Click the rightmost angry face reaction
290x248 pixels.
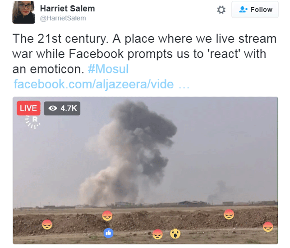coord(268,227)
